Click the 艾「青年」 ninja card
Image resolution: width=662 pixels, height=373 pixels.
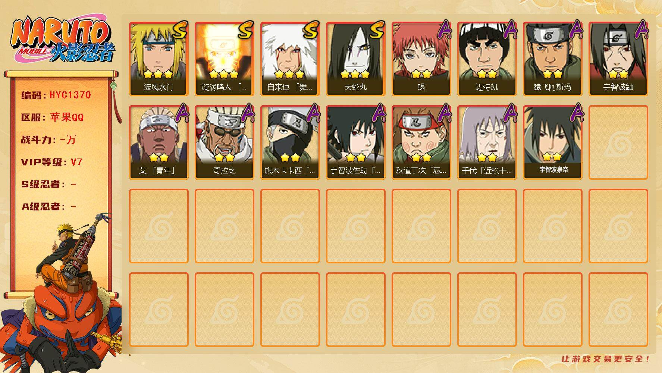click(159, 142)
